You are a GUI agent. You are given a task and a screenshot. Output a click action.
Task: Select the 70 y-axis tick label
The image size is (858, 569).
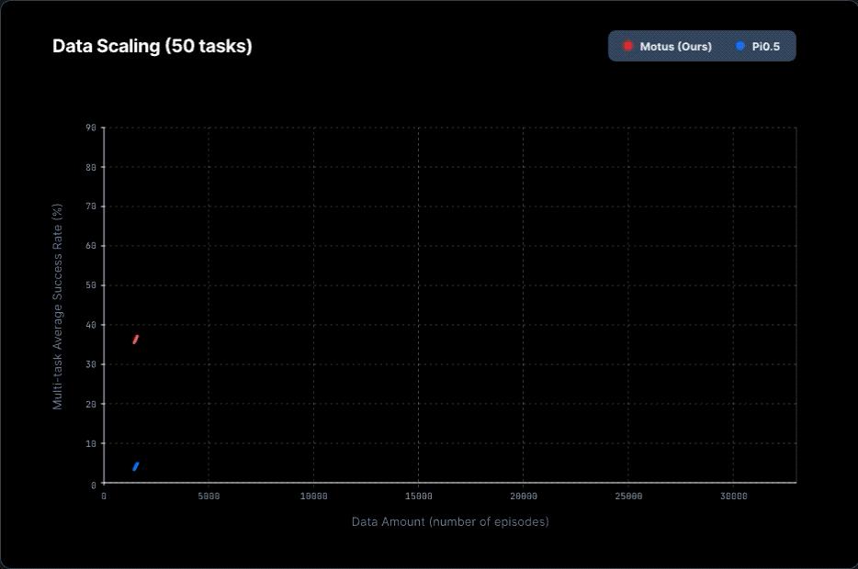point(91,206)
